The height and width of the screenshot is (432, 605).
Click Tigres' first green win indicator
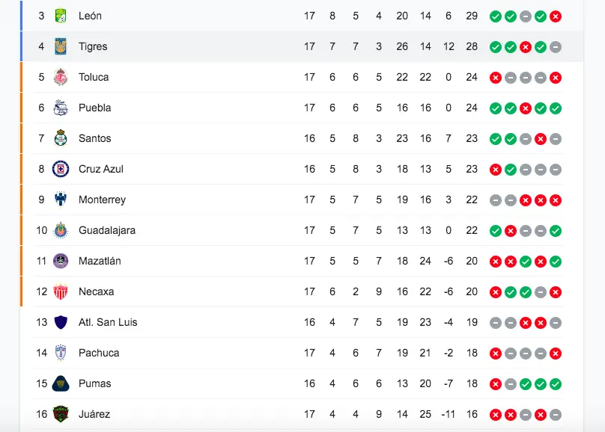[496, 47]
